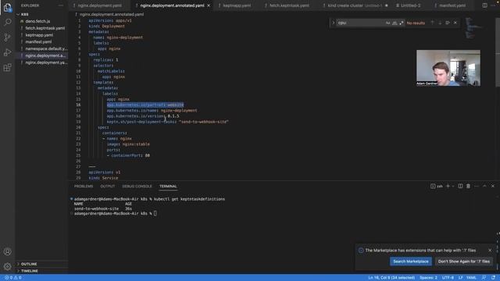Screen dimensions: 500x281
Task: Open the Extensions view
Action: pos(7,68)
